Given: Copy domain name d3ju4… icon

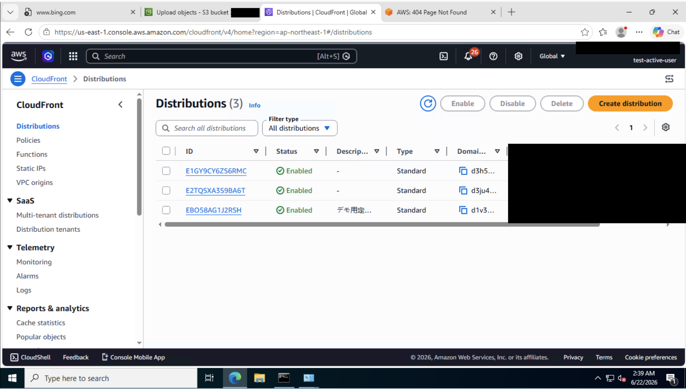Looking at the screenshot, I should (x=463, y=190).
